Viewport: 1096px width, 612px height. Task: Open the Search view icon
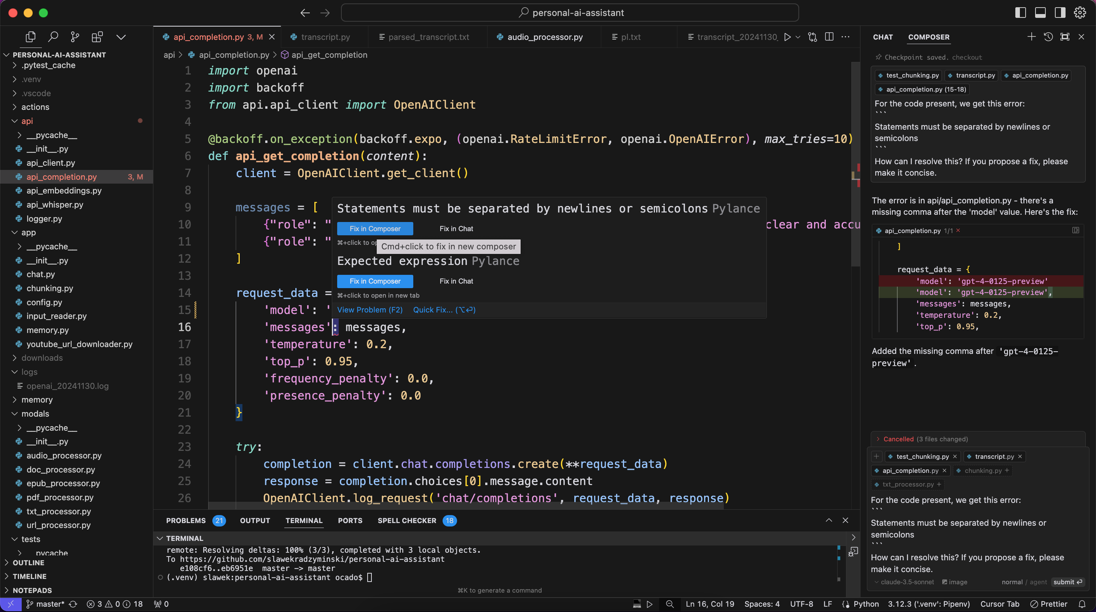click(x=53, y=37)
